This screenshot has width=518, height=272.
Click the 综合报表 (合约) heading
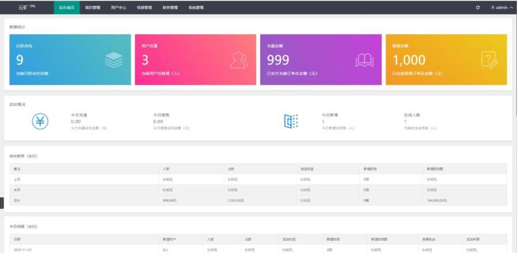23,156
